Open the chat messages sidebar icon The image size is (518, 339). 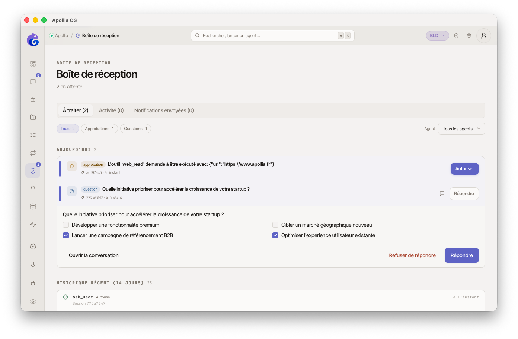click(x=33, y=81)
